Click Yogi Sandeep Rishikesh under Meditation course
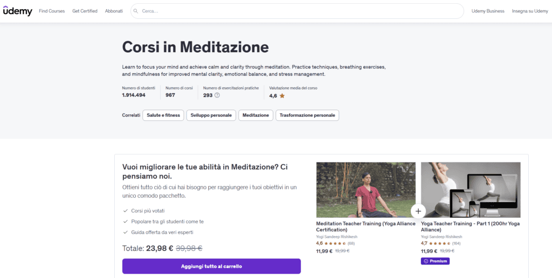The width and height of the screenshot is (552, 278). (336, 237)
